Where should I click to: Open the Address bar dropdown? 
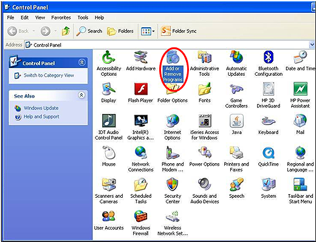pos(312,44)
